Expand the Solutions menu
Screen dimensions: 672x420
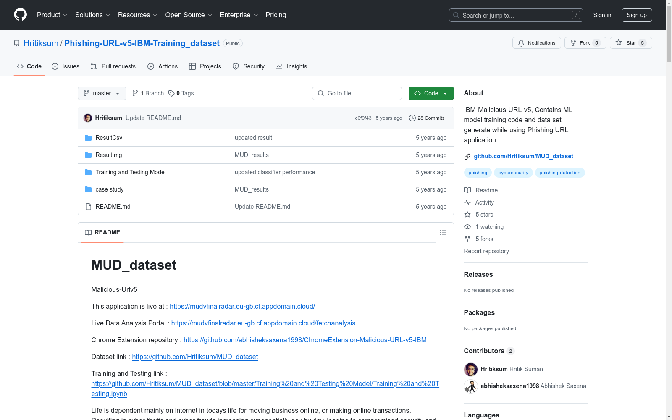93,15
